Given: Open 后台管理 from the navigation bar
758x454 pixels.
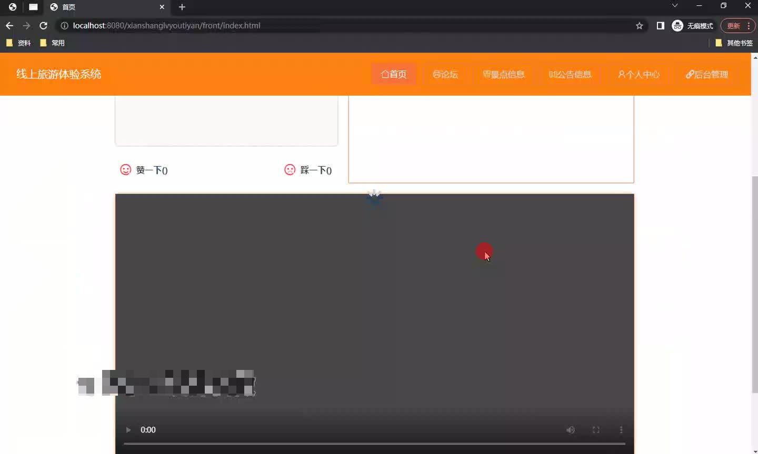Looking at the screenshot, I should tap(707, 74).
